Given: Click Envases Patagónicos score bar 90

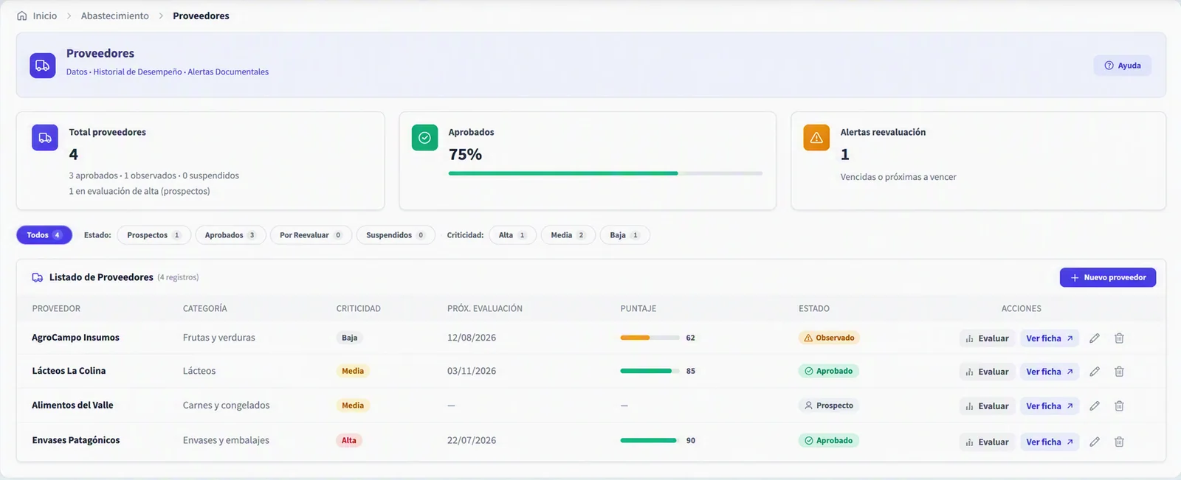Looking at the screenshot, I should pyautogui.click(x=650, y=440).
